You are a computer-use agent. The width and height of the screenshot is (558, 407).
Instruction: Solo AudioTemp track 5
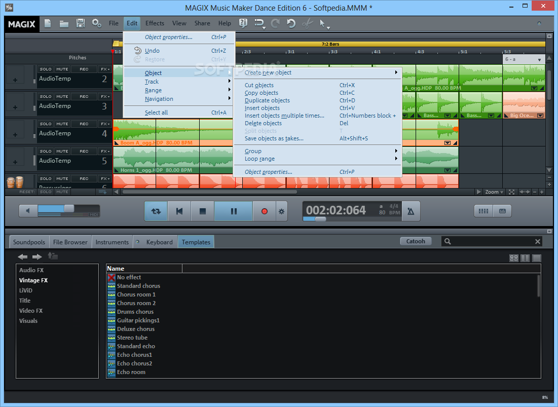click(x=46, y=151)
